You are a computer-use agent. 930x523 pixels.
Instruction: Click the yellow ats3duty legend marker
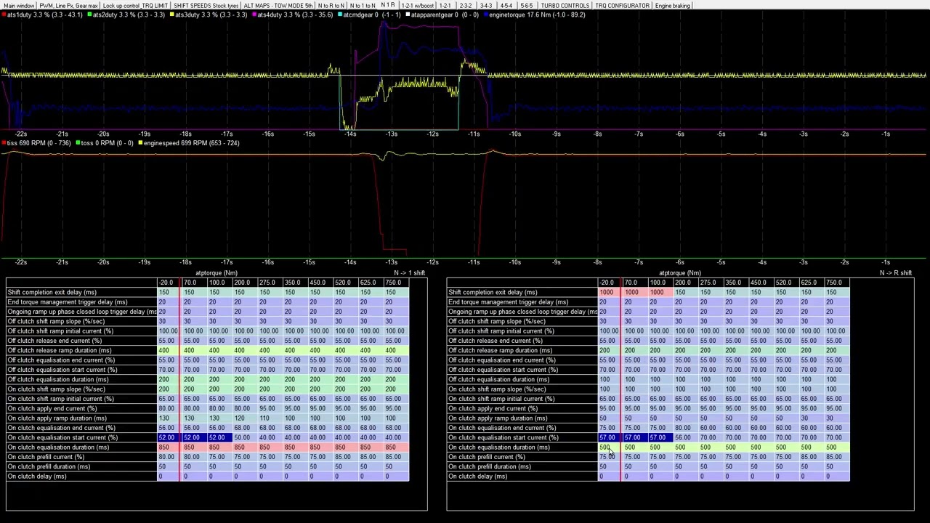point(172,15)
